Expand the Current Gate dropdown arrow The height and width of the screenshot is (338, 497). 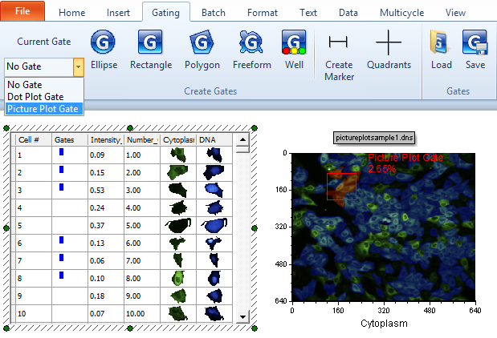point(79,66)
